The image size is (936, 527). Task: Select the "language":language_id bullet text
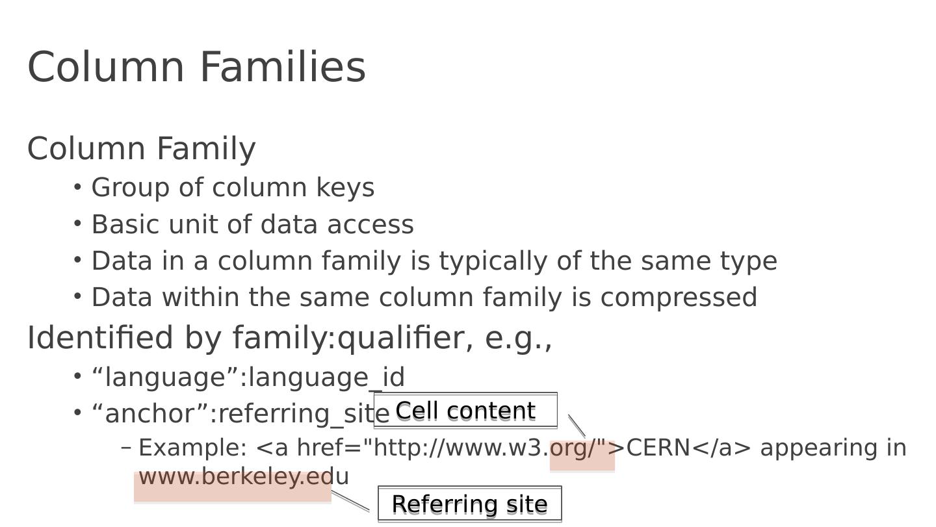pos(248,378)
